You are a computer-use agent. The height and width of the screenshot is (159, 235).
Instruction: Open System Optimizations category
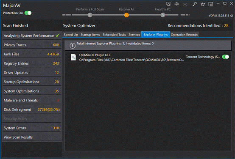tap(32, 91)
